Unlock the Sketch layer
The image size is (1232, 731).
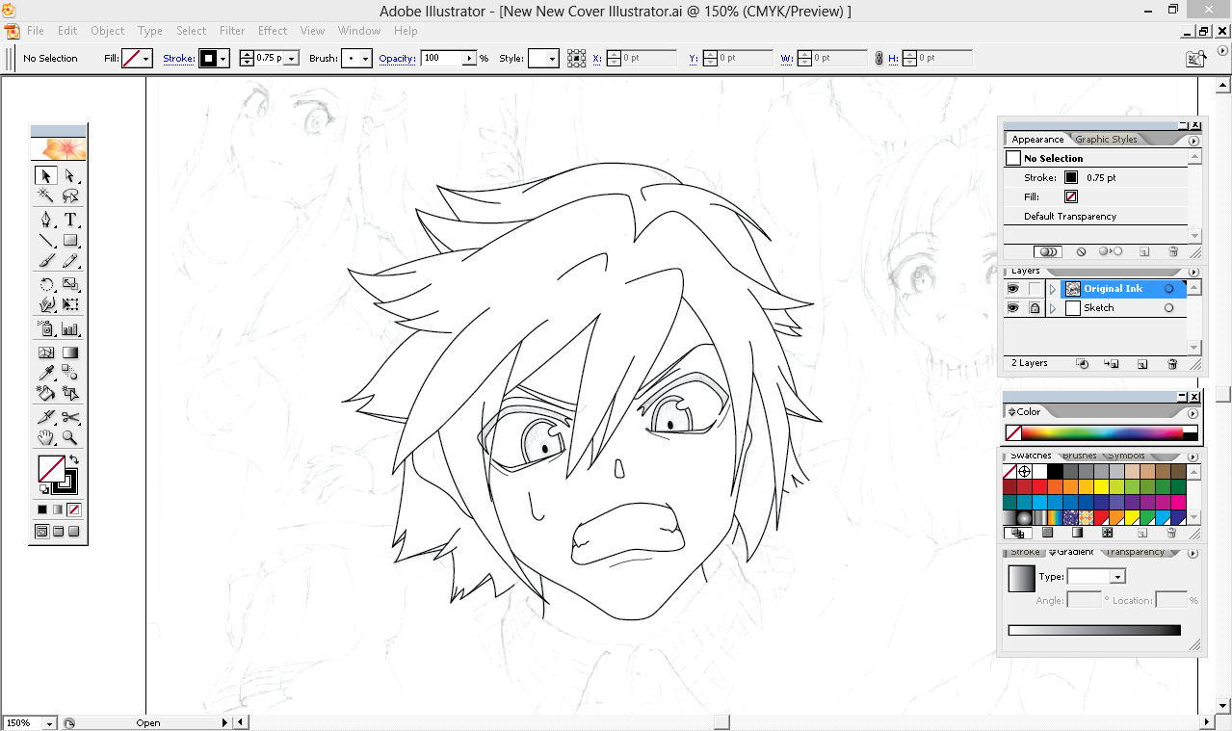click(x=1035, y=308)
